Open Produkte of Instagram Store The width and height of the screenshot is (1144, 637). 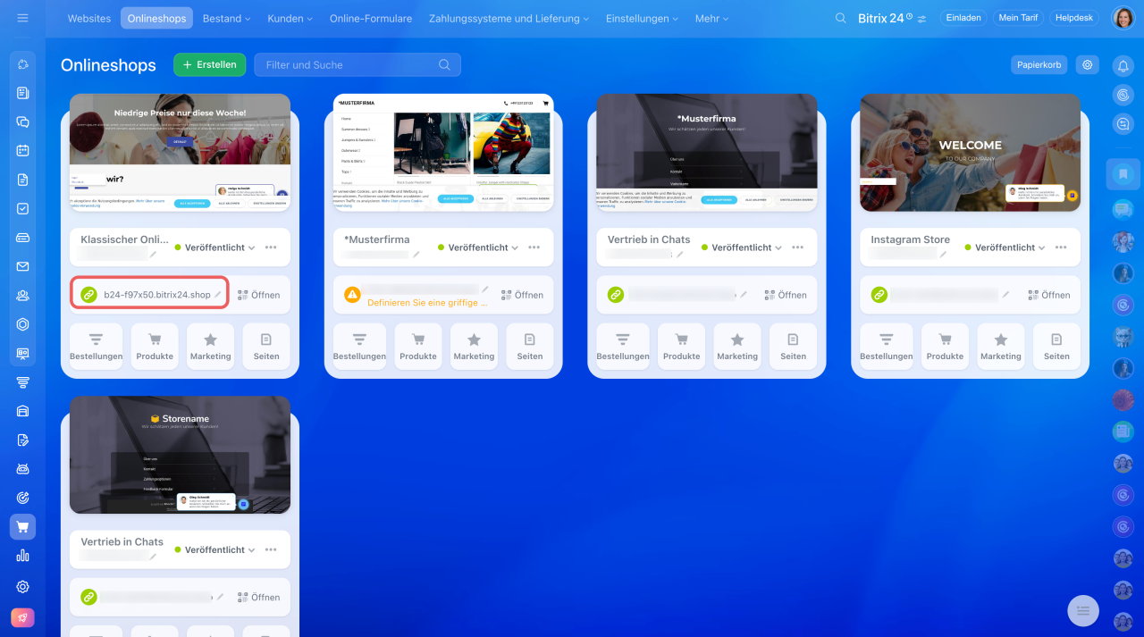pyautogui.click(x=946, y=346)
